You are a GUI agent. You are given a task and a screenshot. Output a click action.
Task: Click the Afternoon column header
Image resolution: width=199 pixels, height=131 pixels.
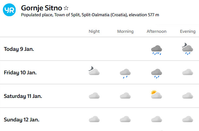click(x=156, y=31)
